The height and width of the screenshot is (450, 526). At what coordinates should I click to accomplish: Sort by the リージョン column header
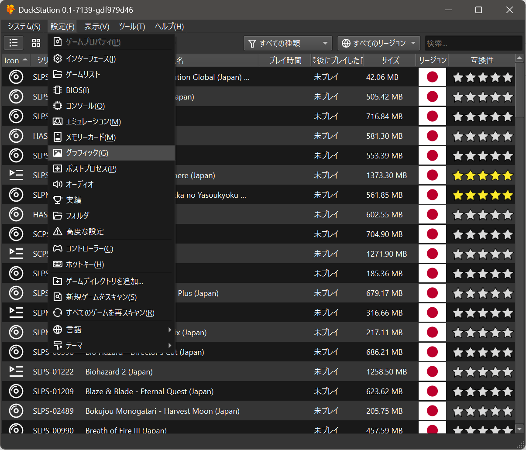(x=433, y=60)
